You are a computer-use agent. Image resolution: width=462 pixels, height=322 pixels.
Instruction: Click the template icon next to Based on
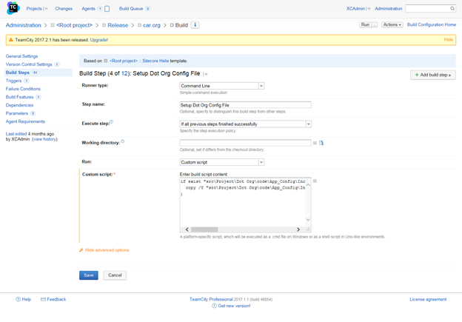105,61
